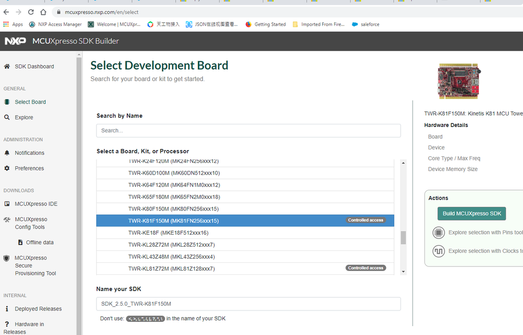Viewport: 523px width, 335px height.
Task: Click the Preferences gear icon
Action: pyautogui.click(x=7, y=168)
